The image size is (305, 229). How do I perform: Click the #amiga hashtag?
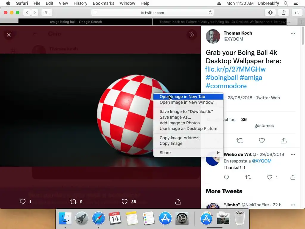[x=251, y=78]
